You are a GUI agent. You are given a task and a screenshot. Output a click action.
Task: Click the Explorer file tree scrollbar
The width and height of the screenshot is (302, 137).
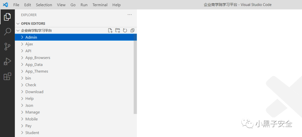point(135,74)
